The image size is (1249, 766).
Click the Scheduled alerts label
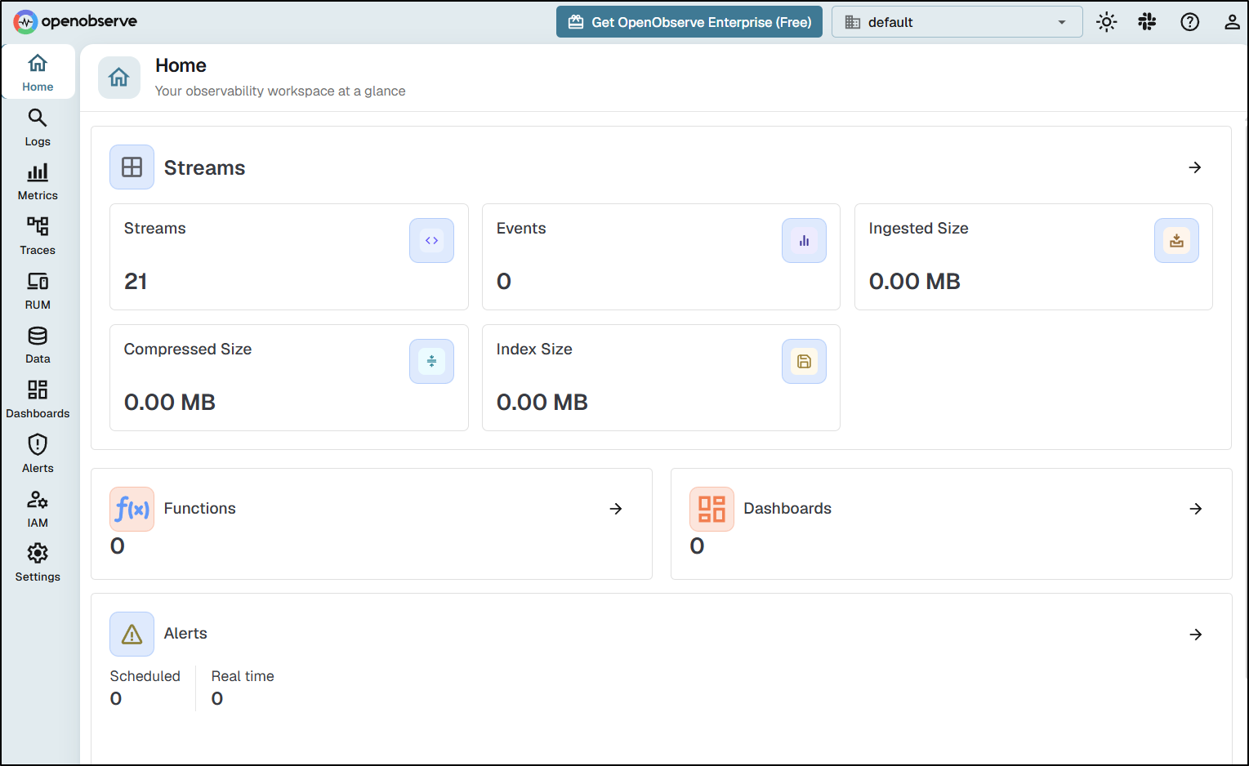tap(145, 676)
